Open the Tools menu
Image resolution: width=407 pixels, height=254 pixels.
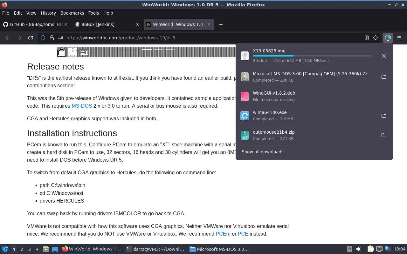pos(93,13)
